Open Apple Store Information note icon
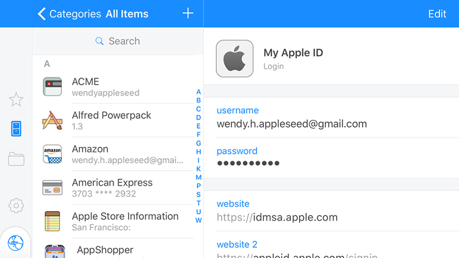 (52, 221)
